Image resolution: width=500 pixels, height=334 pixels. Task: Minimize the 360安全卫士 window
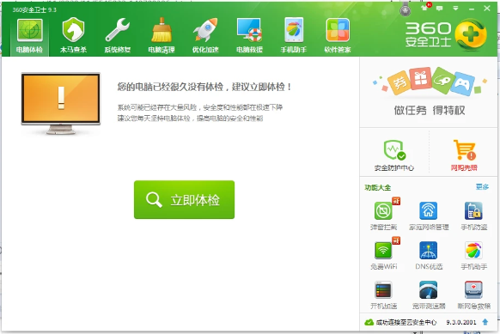(472, 9)
